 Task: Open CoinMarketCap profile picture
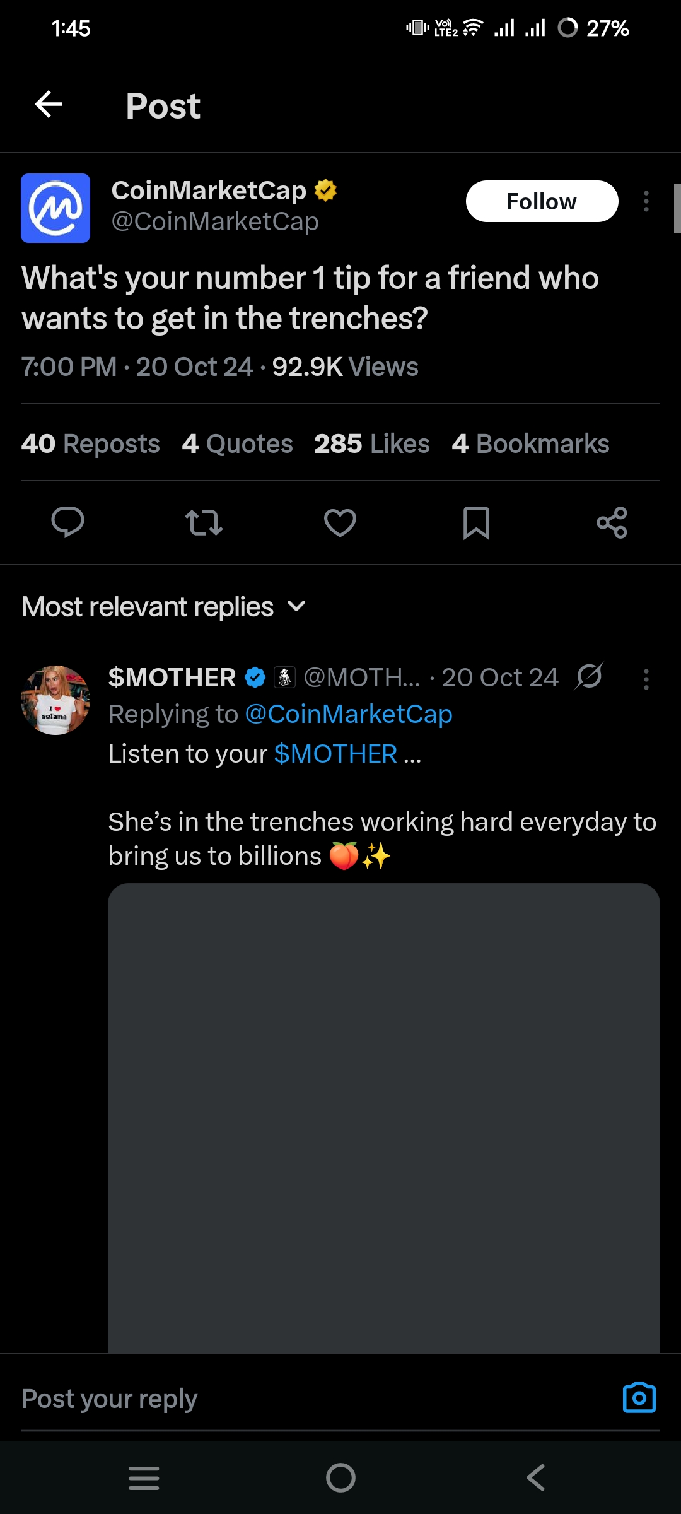coord(55,208)
